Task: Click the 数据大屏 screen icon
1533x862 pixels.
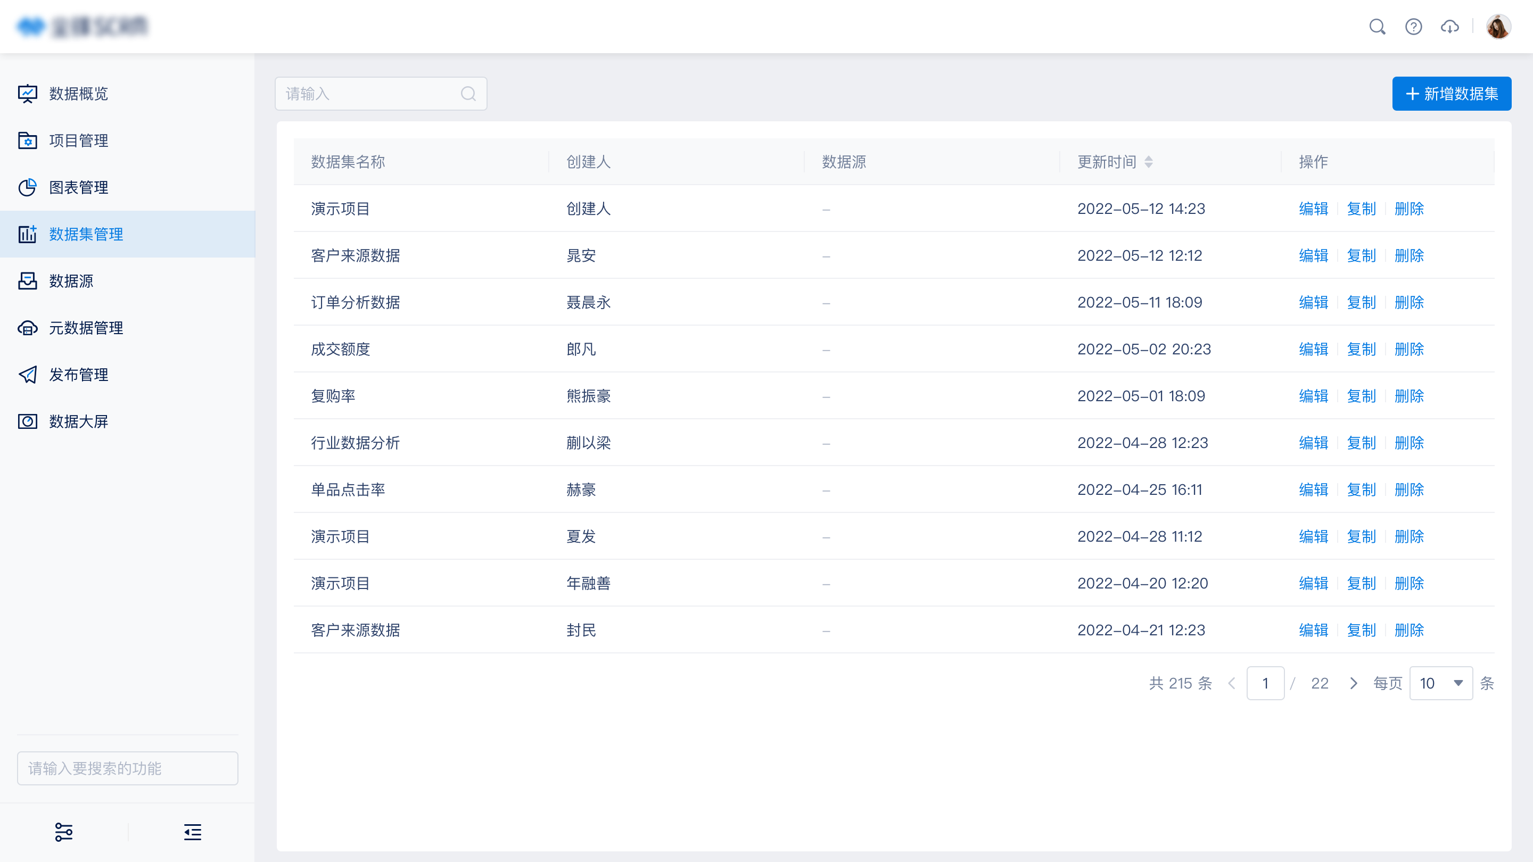Action: point(27,421)
